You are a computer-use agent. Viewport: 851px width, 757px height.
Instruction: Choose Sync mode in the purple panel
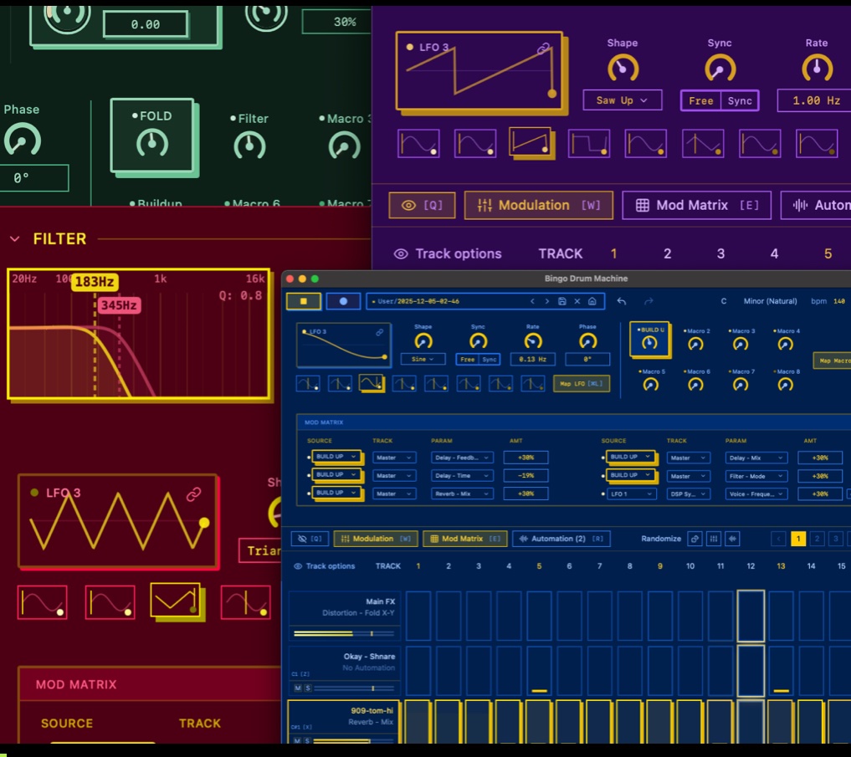pyautogui.click(x=739, y=101)
